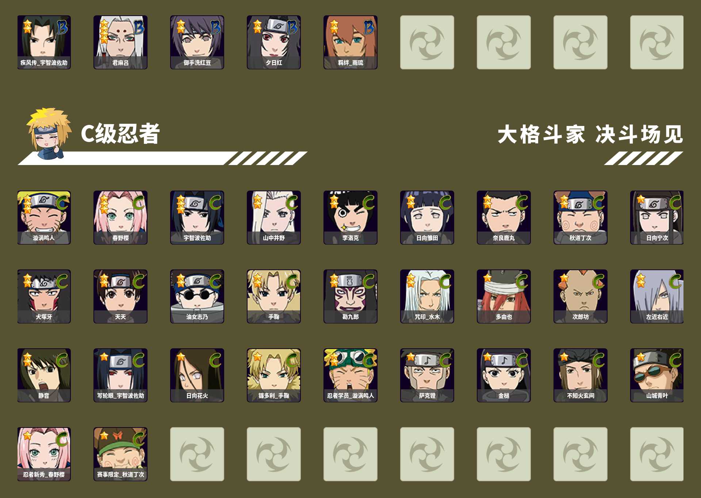This screenshot has height=498, width=701.
Task: Open the 写轮眼_宇智波佐助 card
Action: click(120, 375)
